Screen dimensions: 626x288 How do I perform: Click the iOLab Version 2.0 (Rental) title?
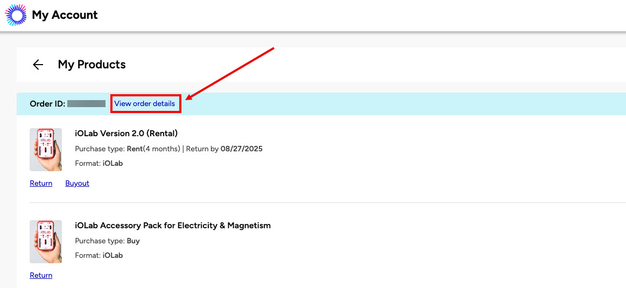126,134
